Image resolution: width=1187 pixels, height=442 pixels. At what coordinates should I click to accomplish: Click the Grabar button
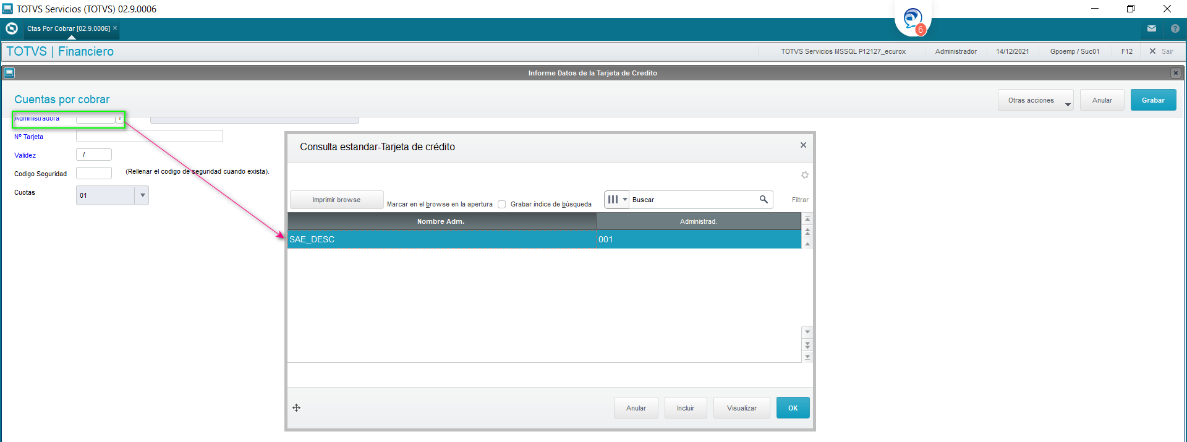click(1153, 100)
